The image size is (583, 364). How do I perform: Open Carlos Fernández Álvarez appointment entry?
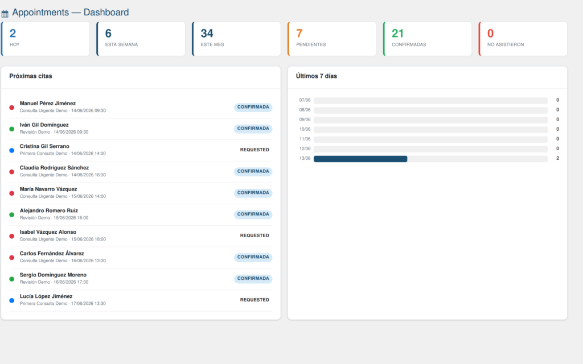click(x=141, y=257)
